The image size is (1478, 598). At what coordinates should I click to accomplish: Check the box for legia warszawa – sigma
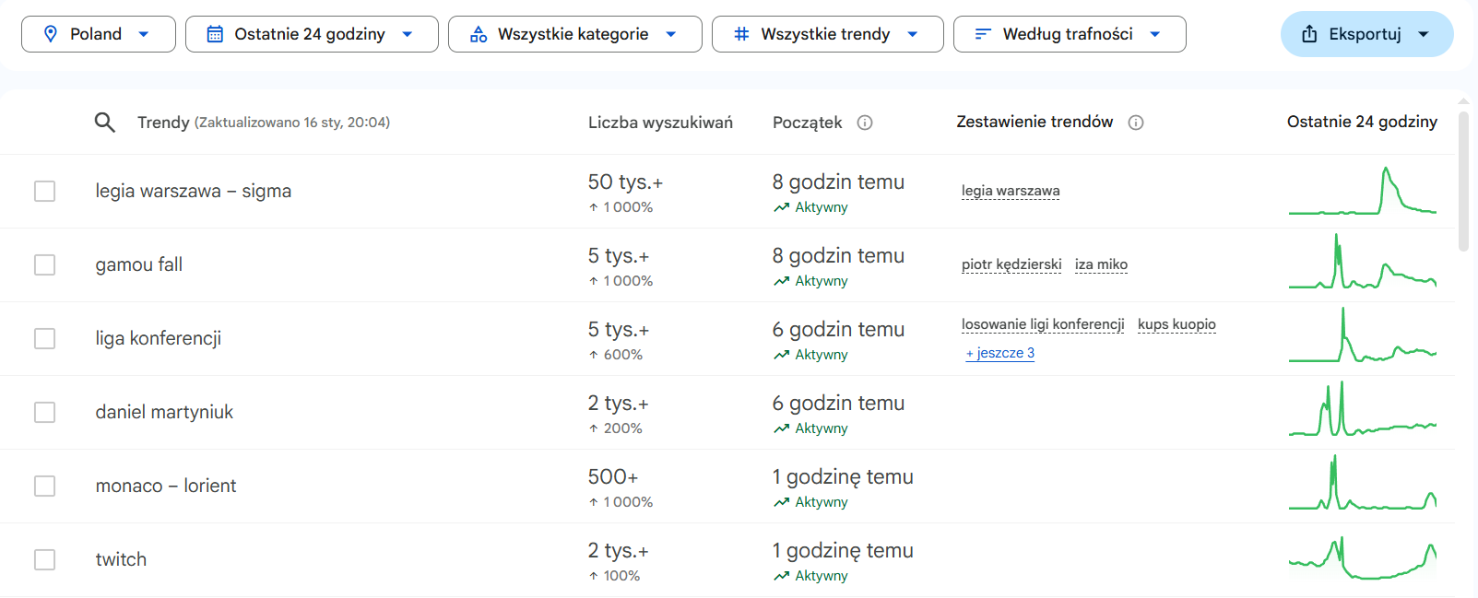point(44,191)
